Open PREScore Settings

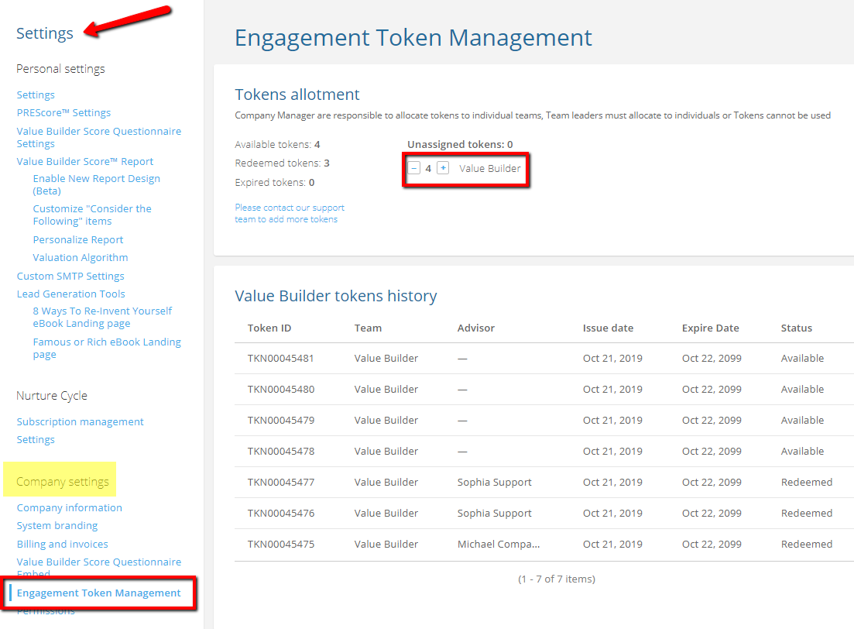63,112
